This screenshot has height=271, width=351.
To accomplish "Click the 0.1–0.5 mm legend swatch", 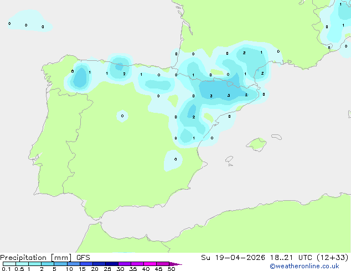I will coord(9,264).
